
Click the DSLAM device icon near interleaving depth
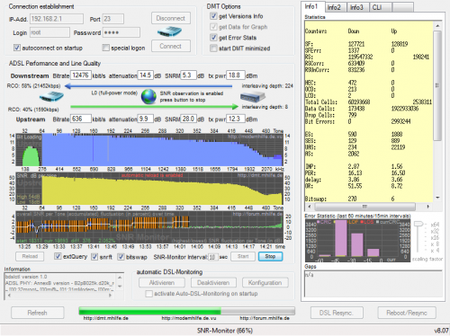point(253,97)
